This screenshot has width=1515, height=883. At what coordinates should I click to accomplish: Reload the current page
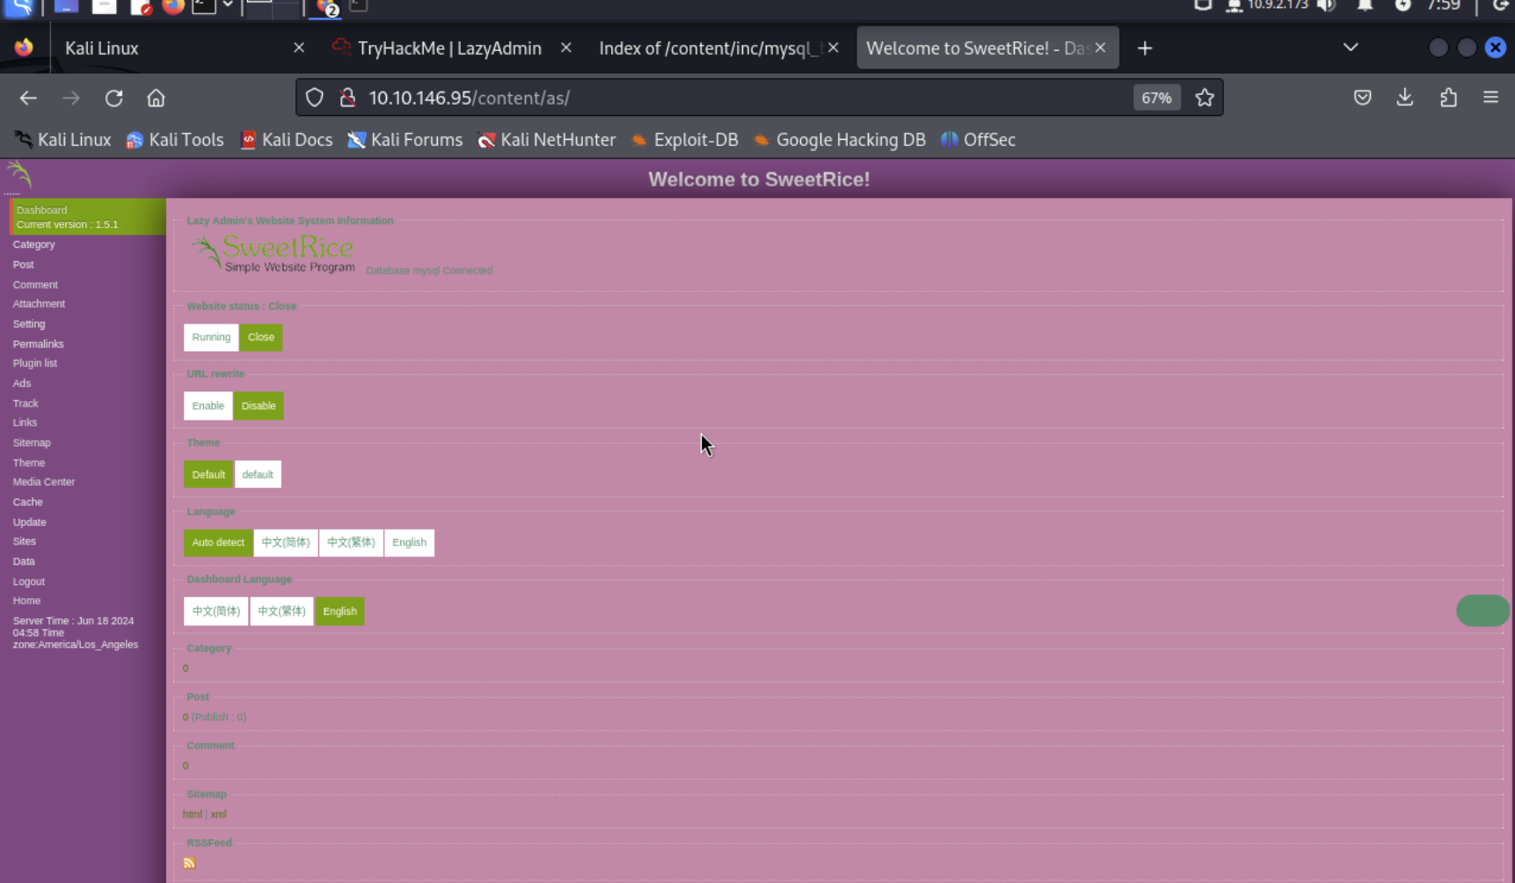[113, 98]
